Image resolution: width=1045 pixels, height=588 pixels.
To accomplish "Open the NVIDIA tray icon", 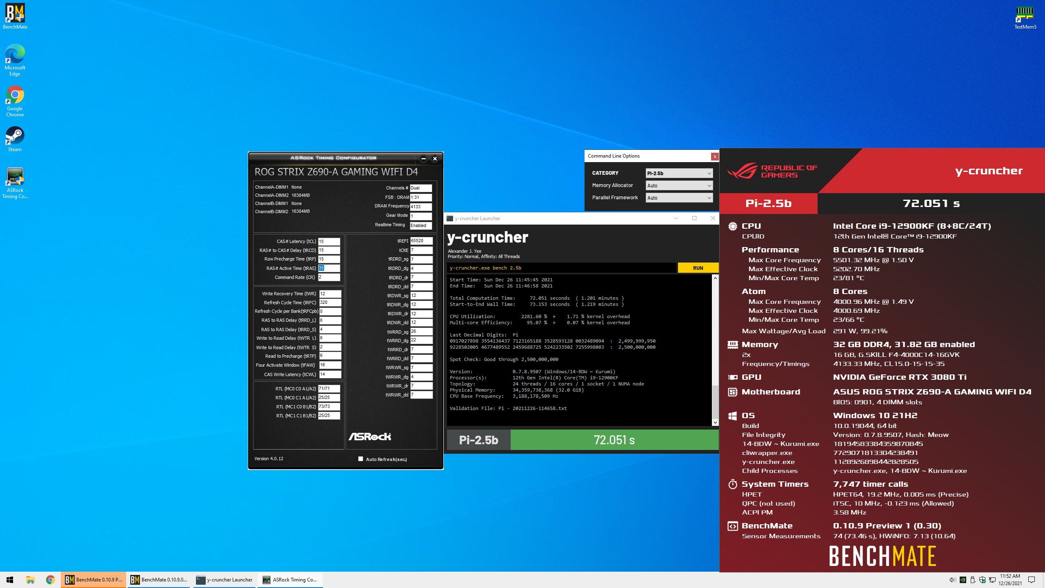I will point(963,580).
